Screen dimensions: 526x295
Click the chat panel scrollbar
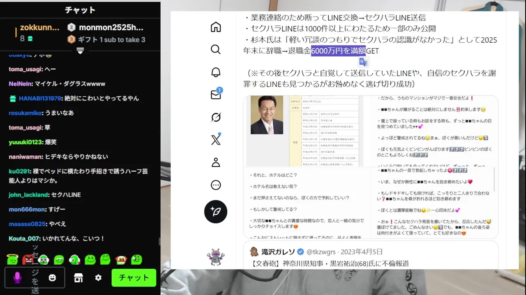pyautogui.click(x=159, y=242)
